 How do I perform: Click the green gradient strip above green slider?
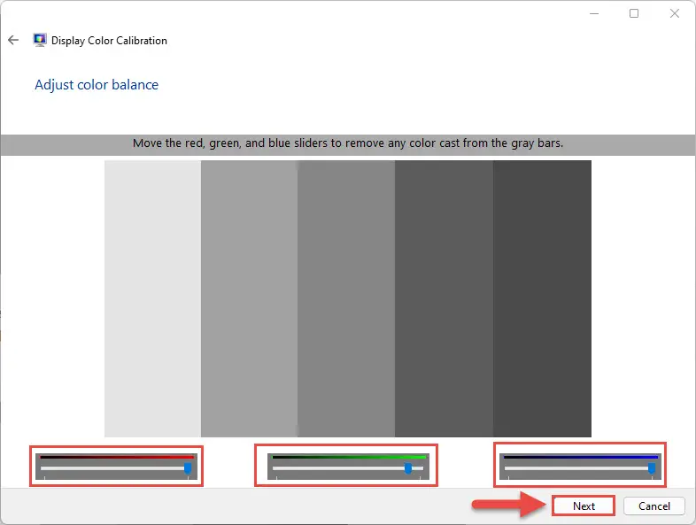click(349, 457)
